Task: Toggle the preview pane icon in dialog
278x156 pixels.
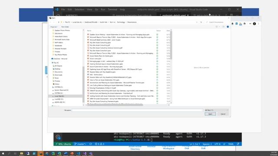Action: 223,27
